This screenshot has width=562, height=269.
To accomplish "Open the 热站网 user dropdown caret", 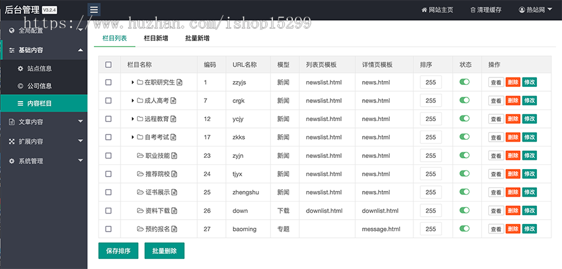I will (x=550, y=9).
